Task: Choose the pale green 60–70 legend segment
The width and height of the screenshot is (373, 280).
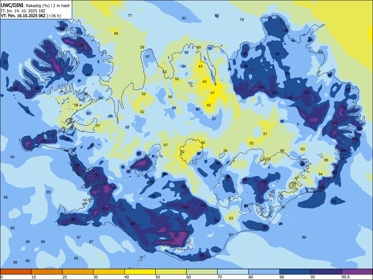Action: 202,272
